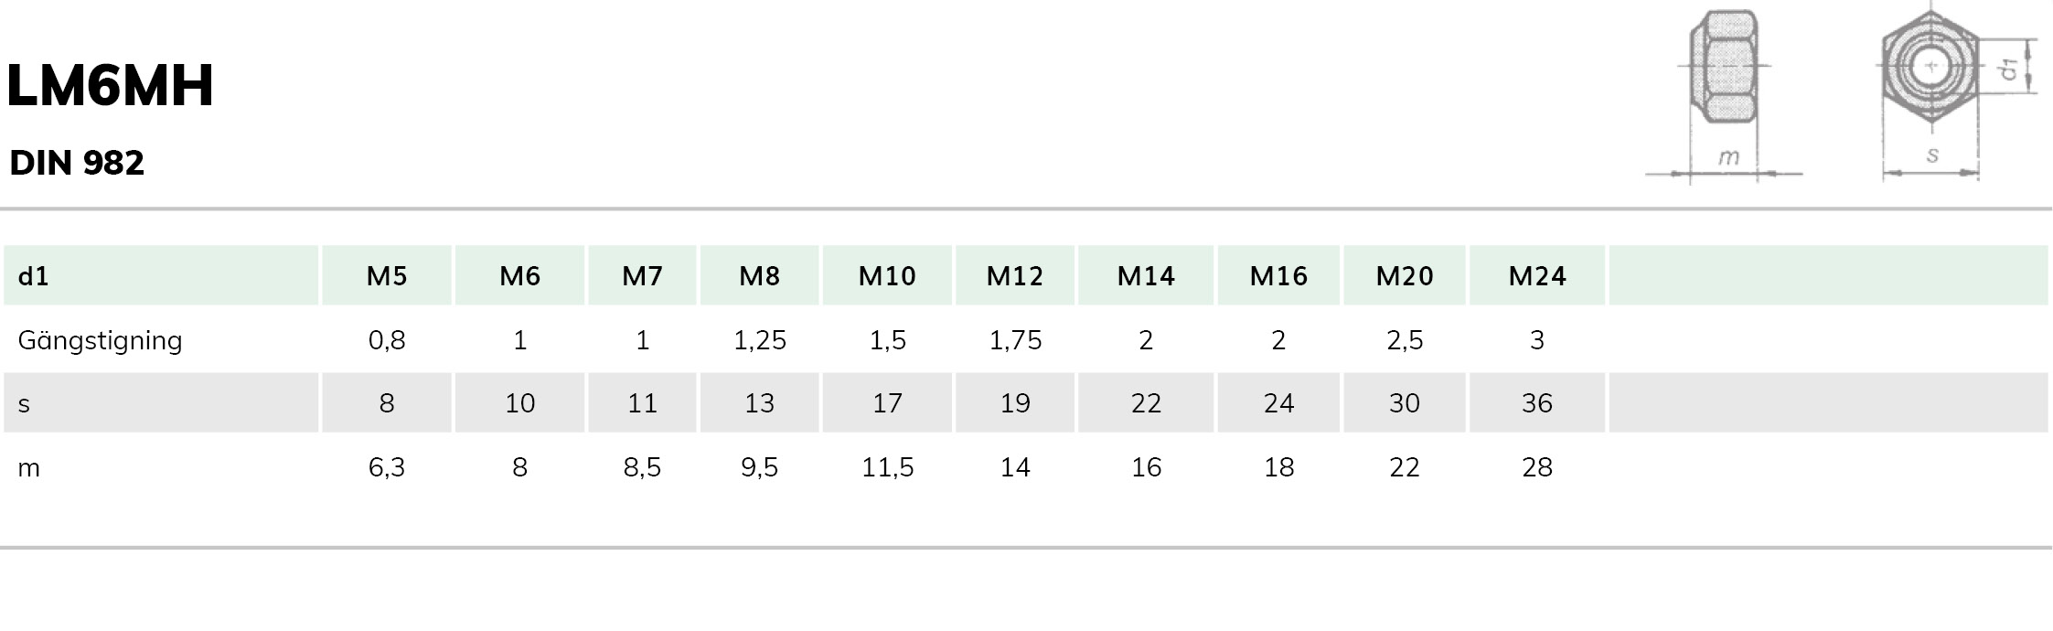Click the 11,5 height value for M10
This screenshot has width=2053, height=631.
click(x=887, y=467)
